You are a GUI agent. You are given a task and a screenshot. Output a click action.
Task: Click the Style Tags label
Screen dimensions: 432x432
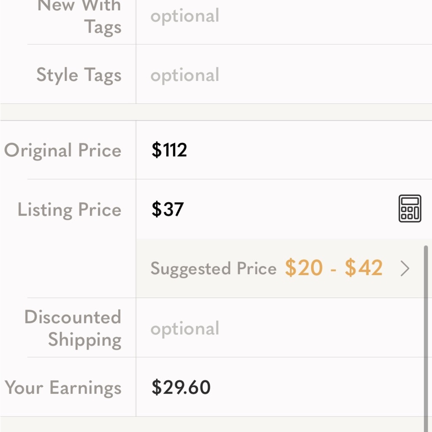(79, 75)
